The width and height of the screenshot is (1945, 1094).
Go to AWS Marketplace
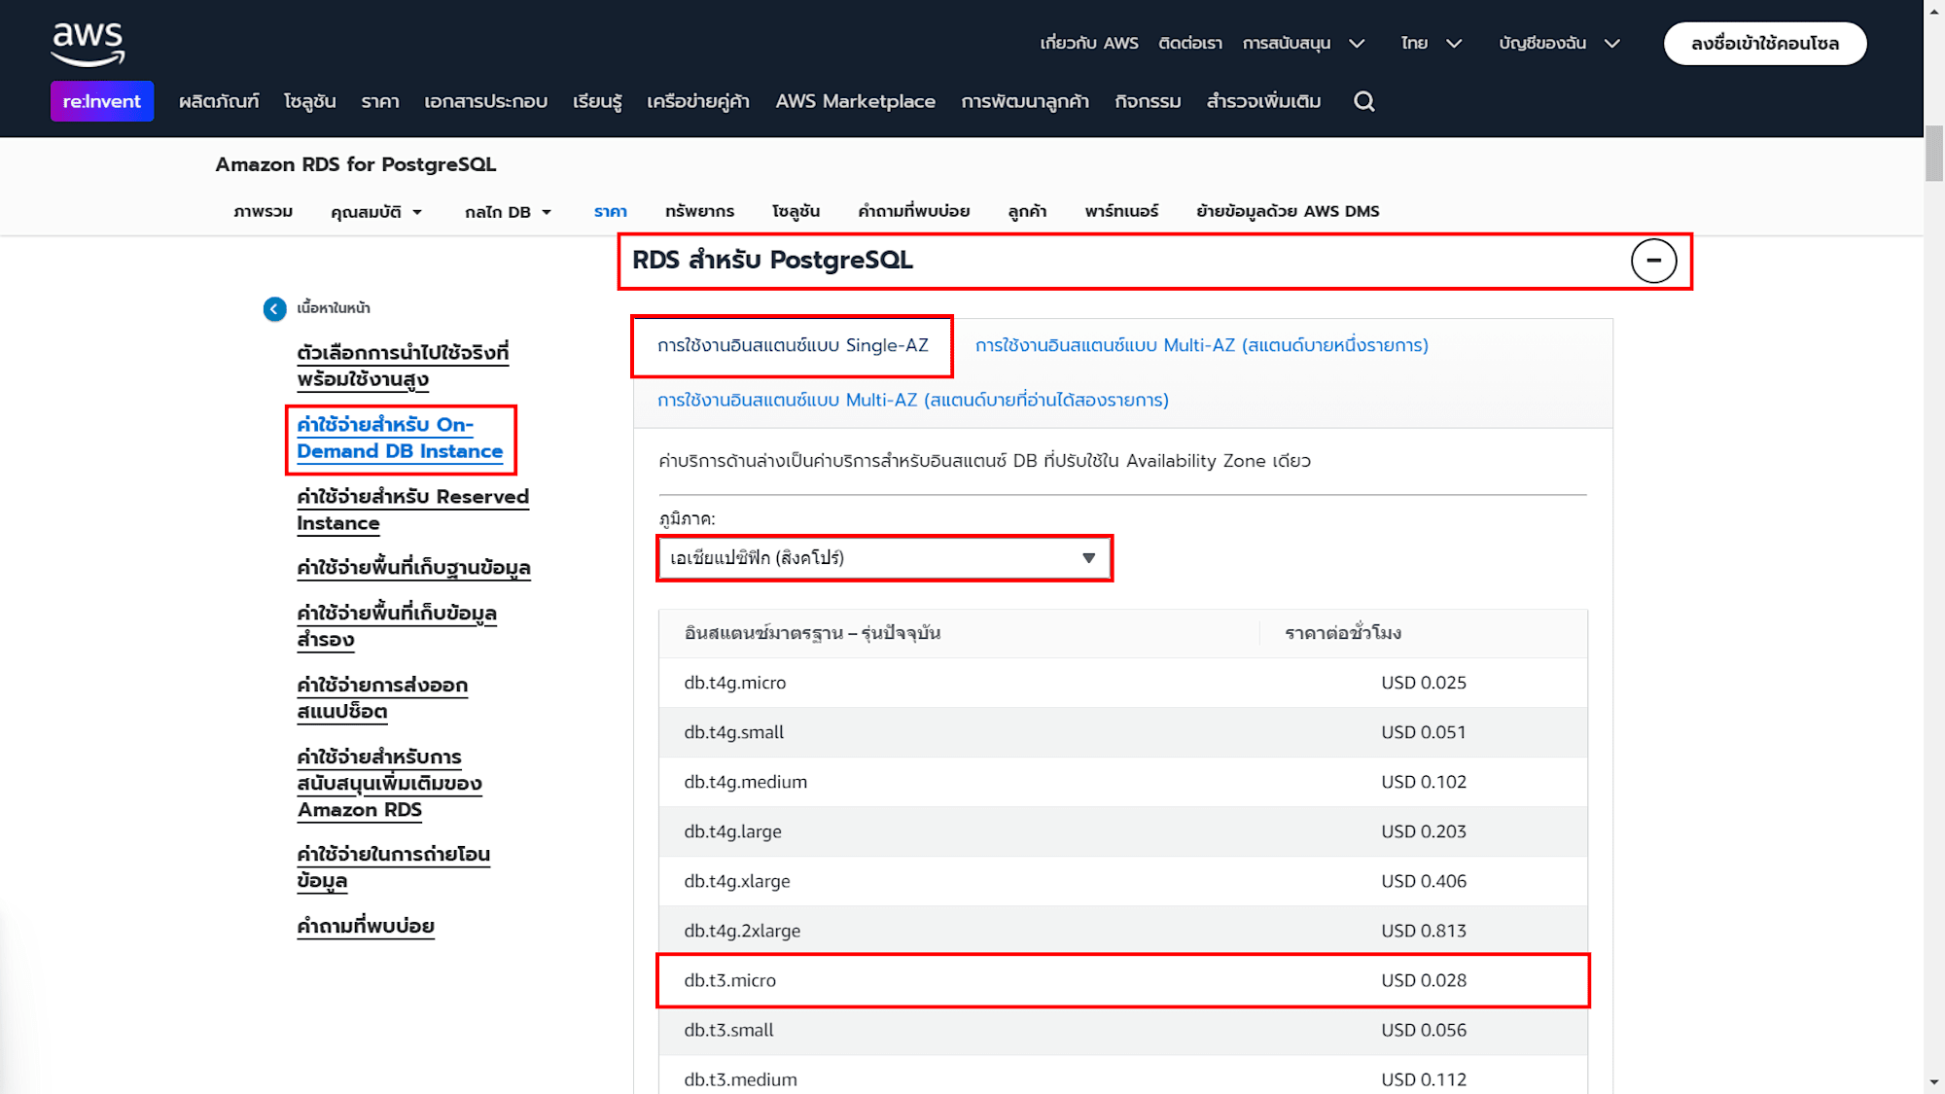855,101
